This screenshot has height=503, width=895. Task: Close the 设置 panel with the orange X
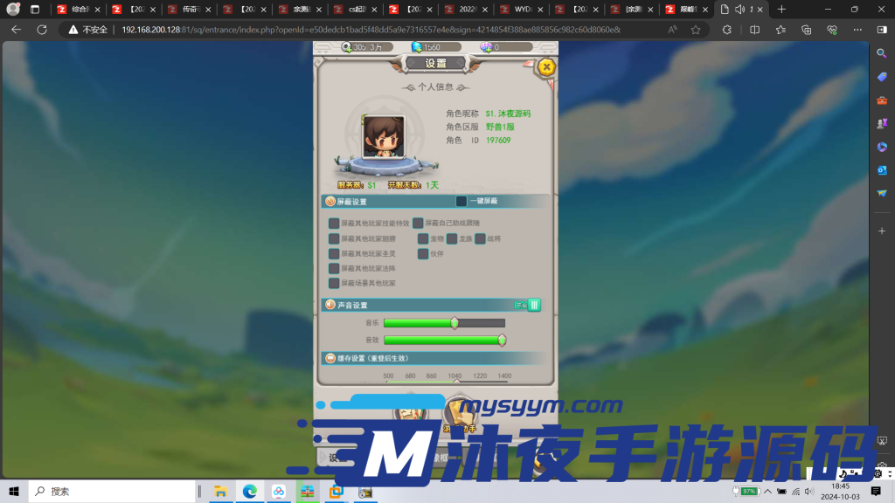click(x=545, y=67)
